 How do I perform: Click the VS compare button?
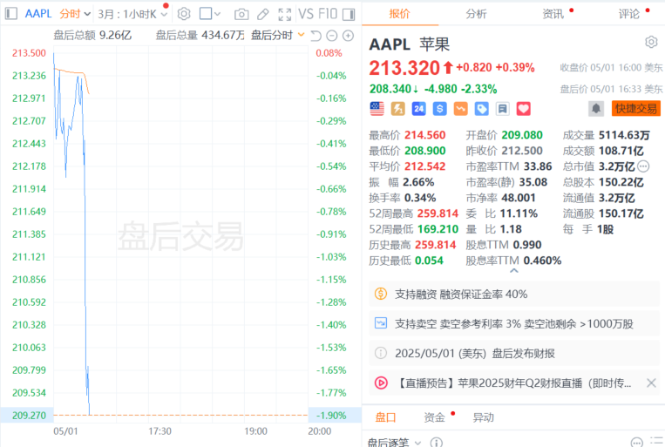pyautogui.click(x=306, y=14)
